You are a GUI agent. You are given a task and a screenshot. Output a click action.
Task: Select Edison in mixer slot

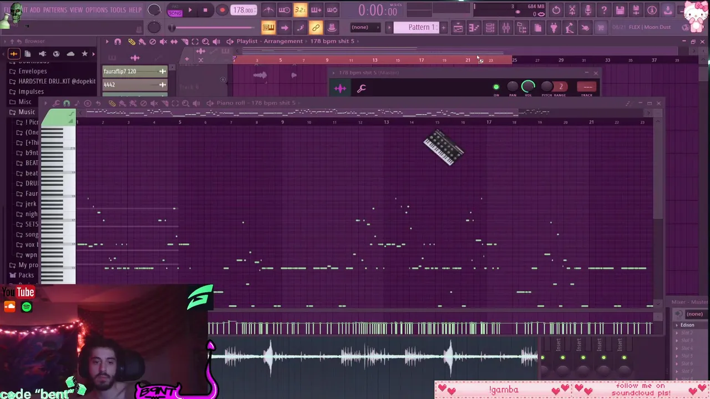(687, 325)
